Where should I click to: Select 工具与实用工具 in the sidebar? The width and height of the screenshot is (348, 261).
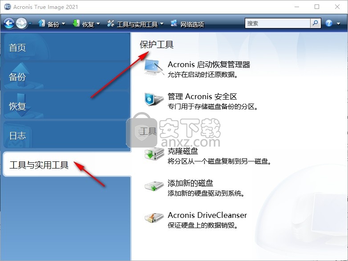(x=67, y=165)
